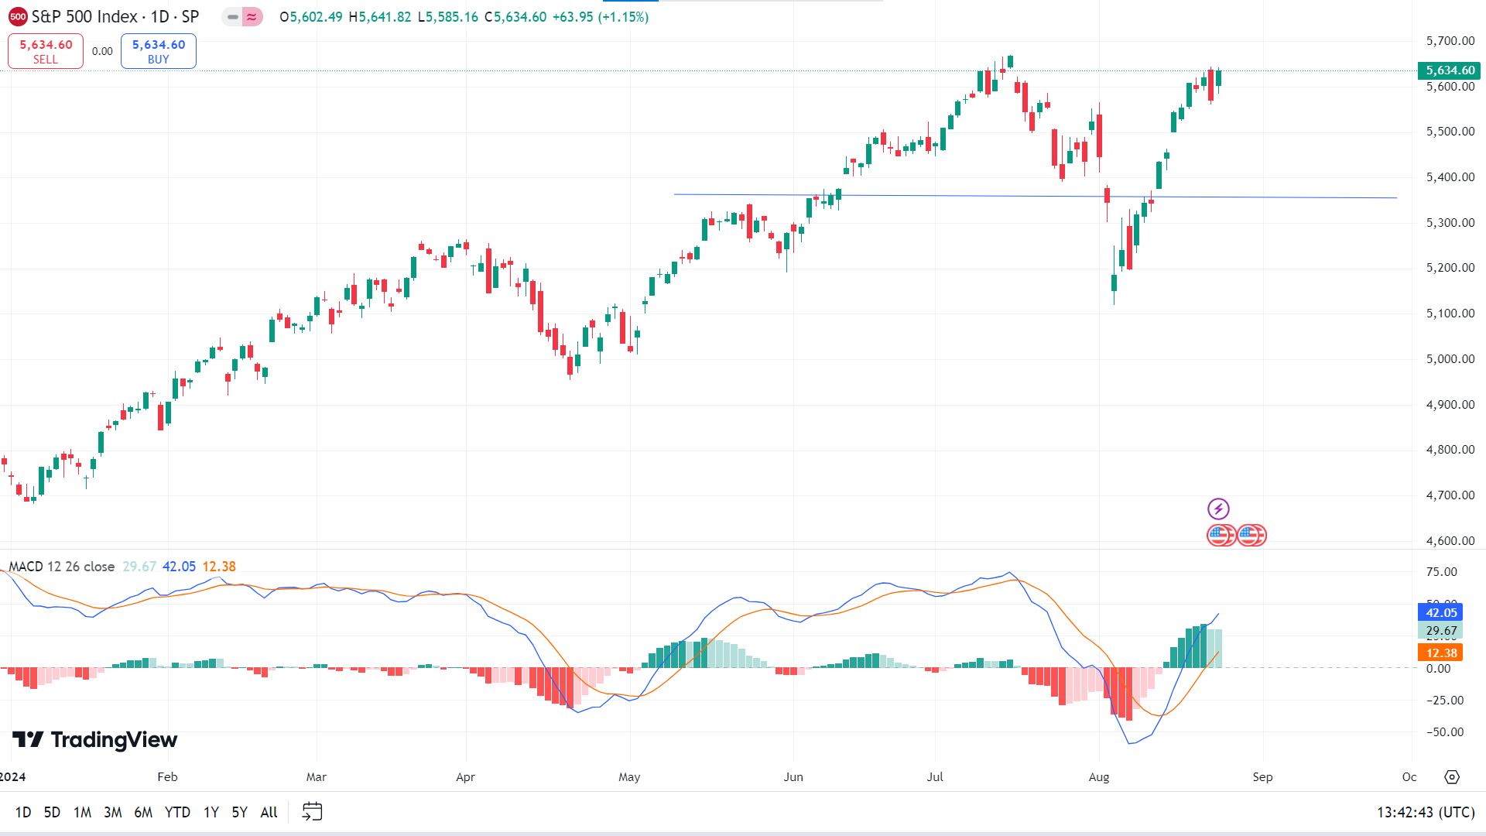Click the S&P 500 Index title
Viewport: 1486px width, 836px height.
click(x=84, y=17)
